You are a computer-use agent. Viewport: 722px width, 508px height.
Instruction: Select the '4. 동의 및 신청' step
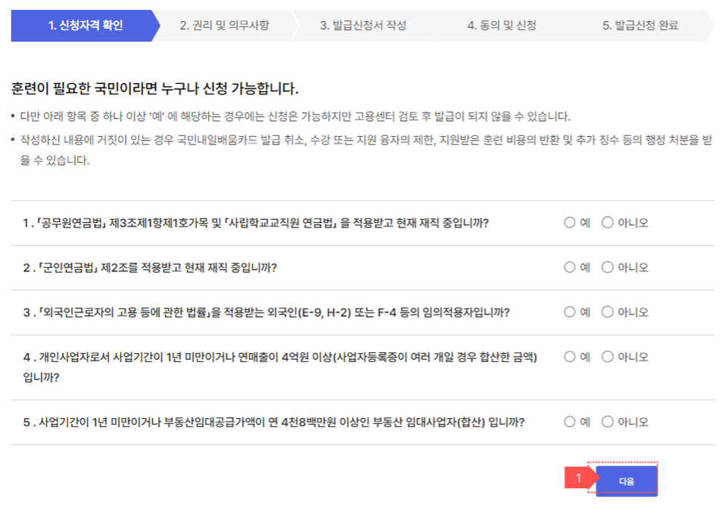pos(504,25)
